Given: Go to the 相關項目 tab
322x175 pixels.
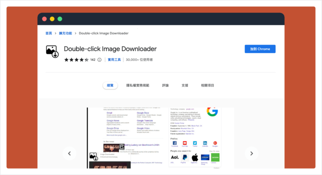Looking at the screenshot, I should (208, 85).
